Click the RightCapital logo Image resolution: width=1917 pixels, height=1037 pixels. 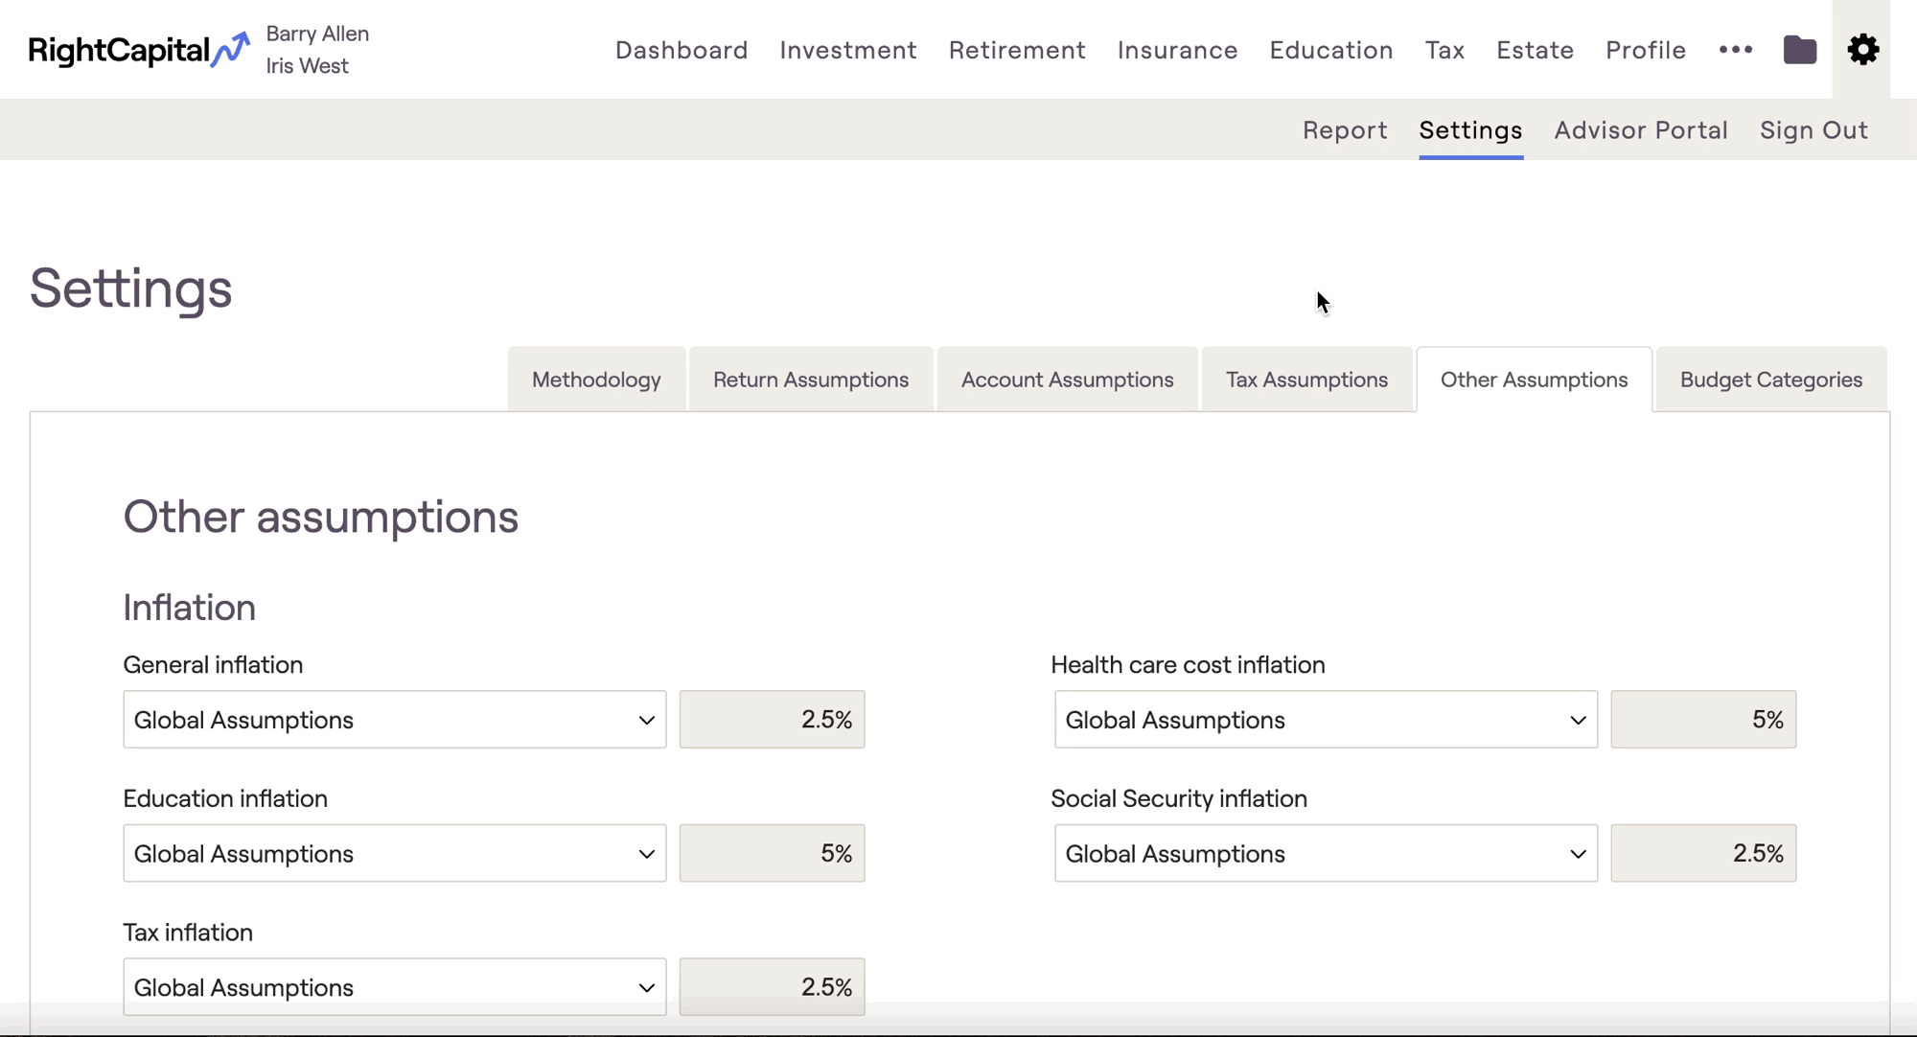tap(139, 50)
